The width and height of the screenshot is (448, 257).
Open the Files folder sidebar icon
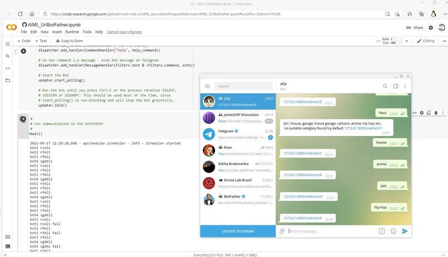8,80
